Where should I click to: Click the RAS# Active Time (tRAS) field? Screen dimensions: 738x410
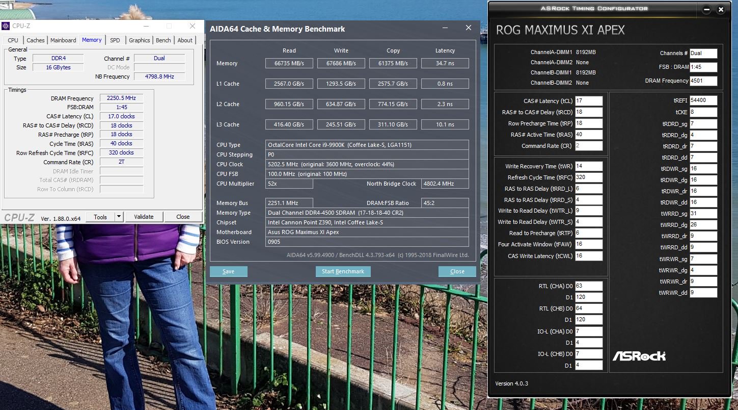coord(589,135)
